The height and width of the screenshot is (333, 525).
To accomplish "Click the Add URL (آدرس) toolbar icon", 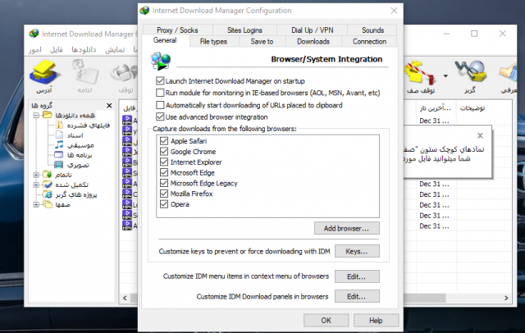I will (x=42, y=77).
